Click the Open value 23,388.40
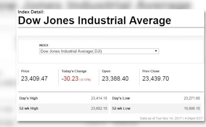206x127 pixels. (115, 79)
